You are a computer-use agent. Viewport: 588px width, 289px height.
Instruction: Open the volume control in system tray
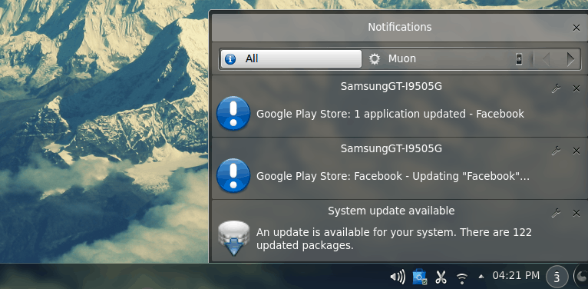point(398,277)
